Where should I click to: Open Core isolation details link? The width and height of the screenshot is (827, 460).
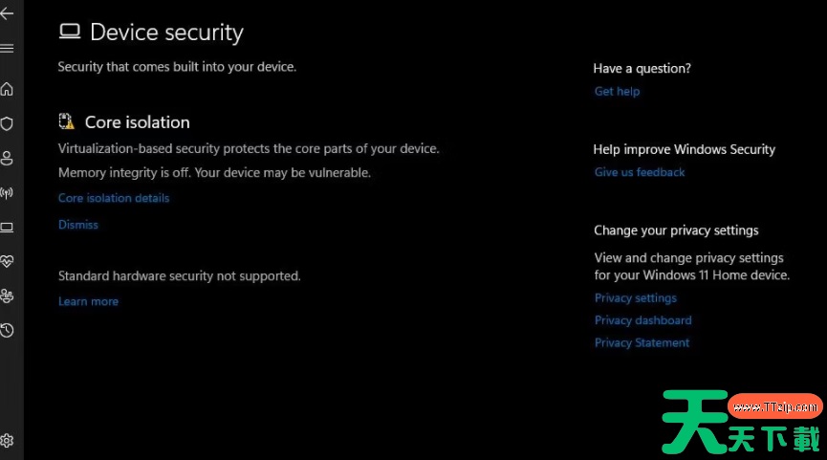pos(114,198)
